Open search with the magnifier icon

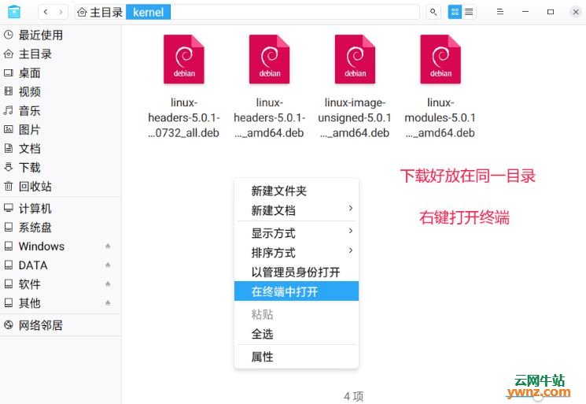click(x=433, y=12)
